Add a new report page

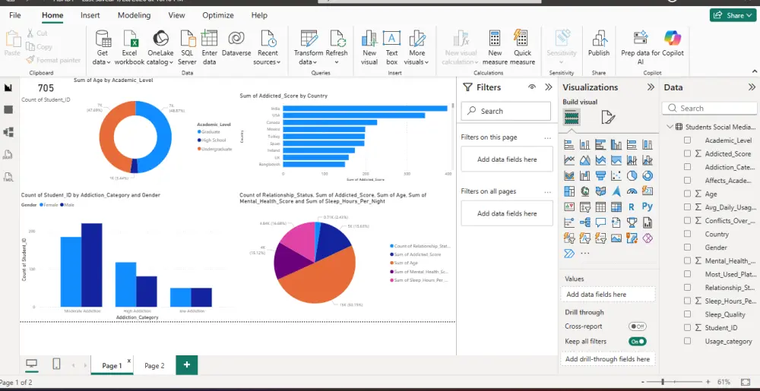187,365
